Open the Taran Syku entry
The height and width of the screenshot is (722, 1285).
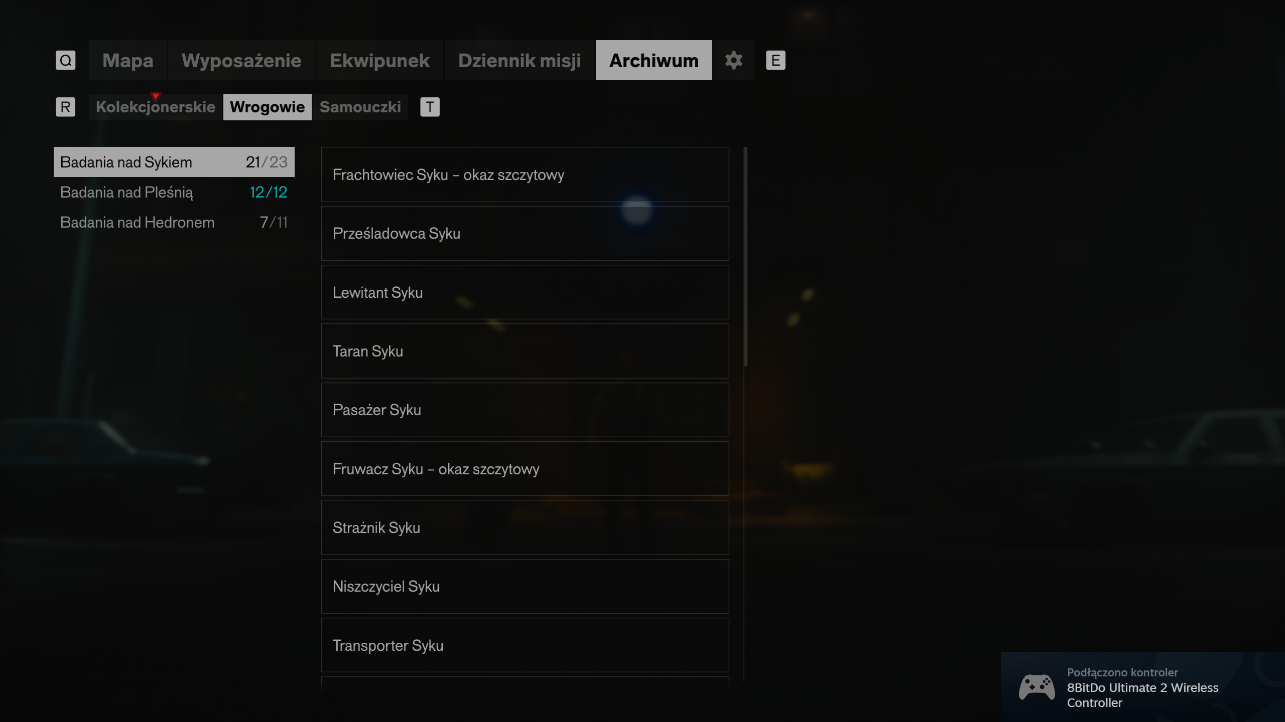pyautogui.click(x=525, y=351)
